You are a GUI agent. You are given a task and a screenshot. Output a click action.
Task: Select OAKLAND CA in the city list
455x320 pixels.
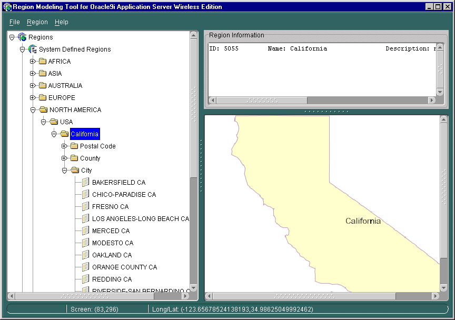tap(112, 255)
